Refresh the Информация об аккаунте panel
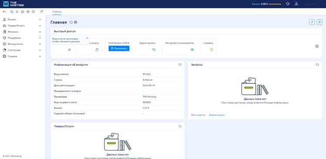 point(180,65)
